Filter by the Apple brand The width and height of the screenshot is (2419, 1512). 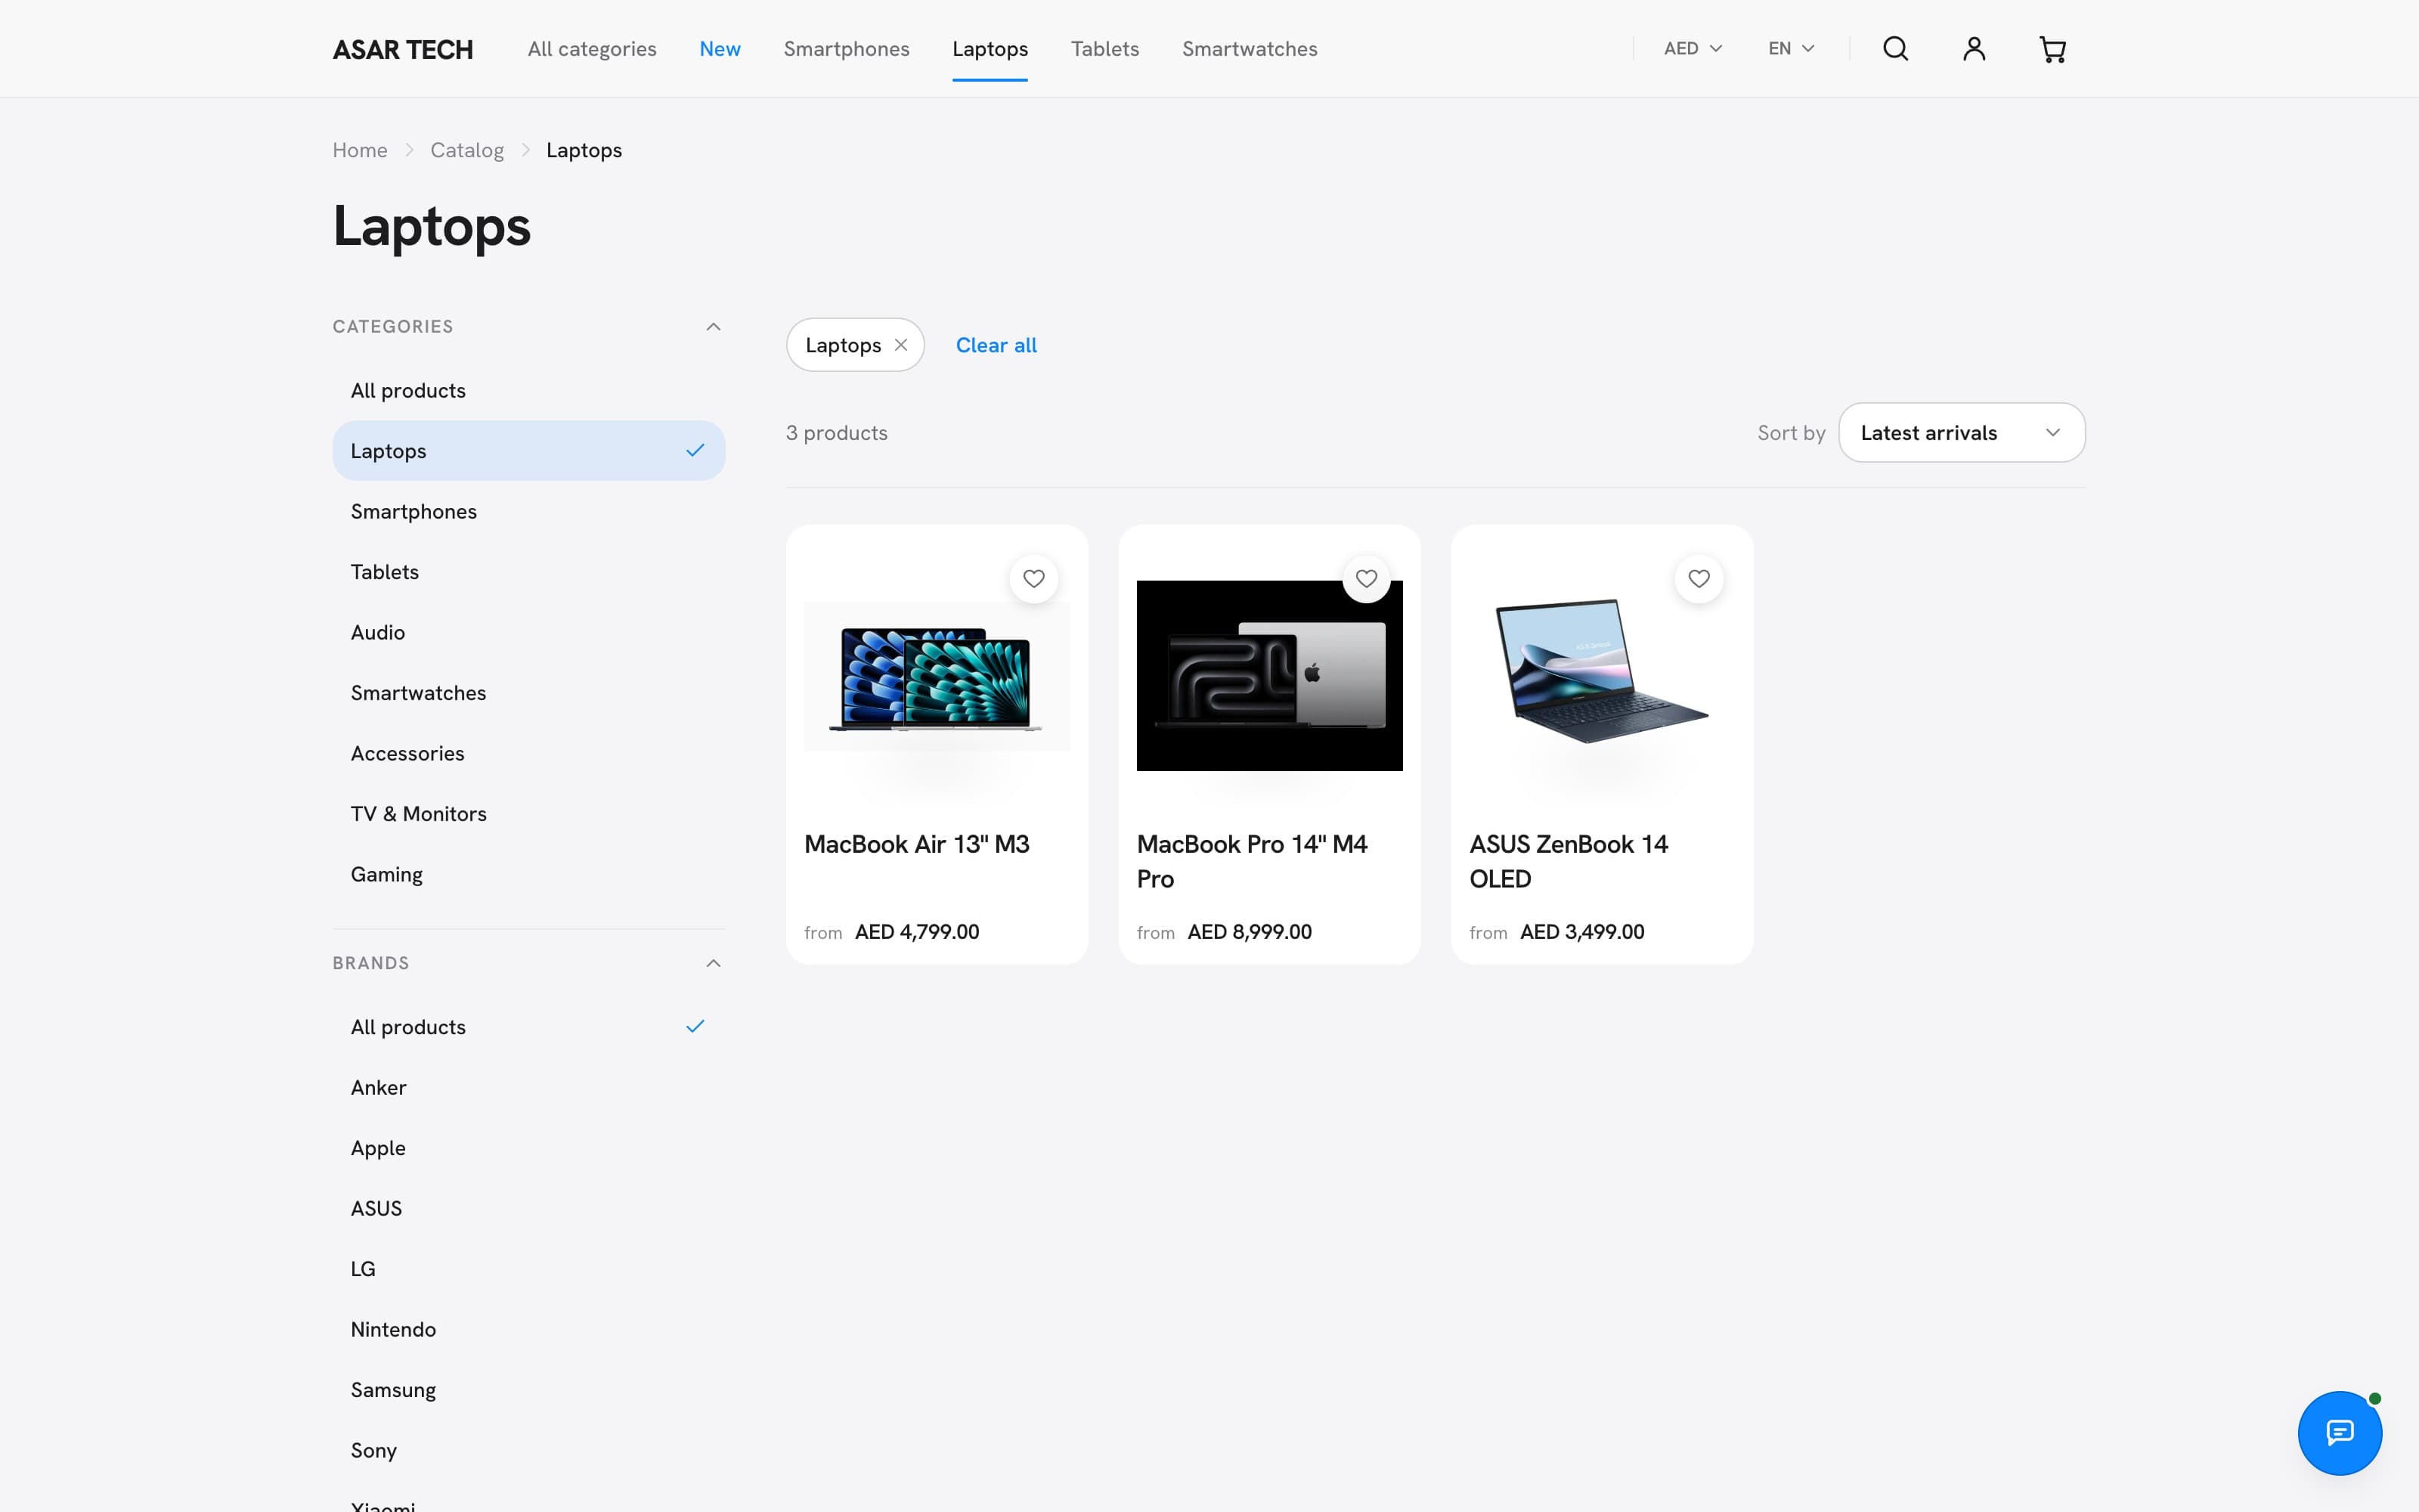(529, 1148)
